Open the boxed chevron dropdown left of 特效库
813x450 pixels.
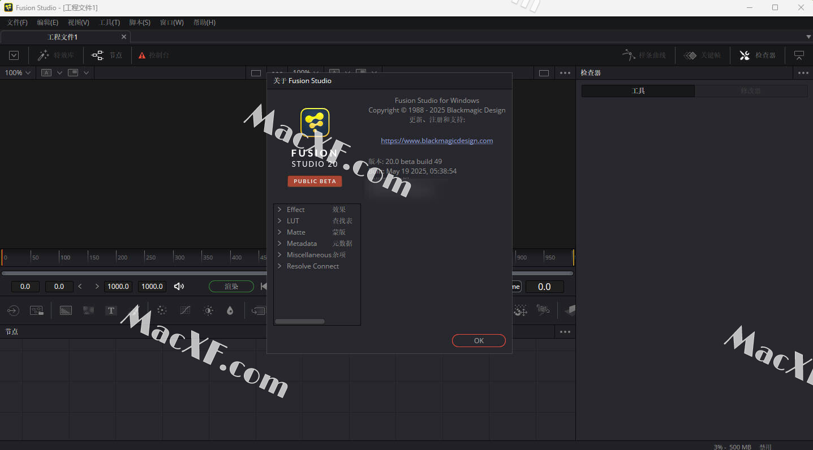[14, 55]
